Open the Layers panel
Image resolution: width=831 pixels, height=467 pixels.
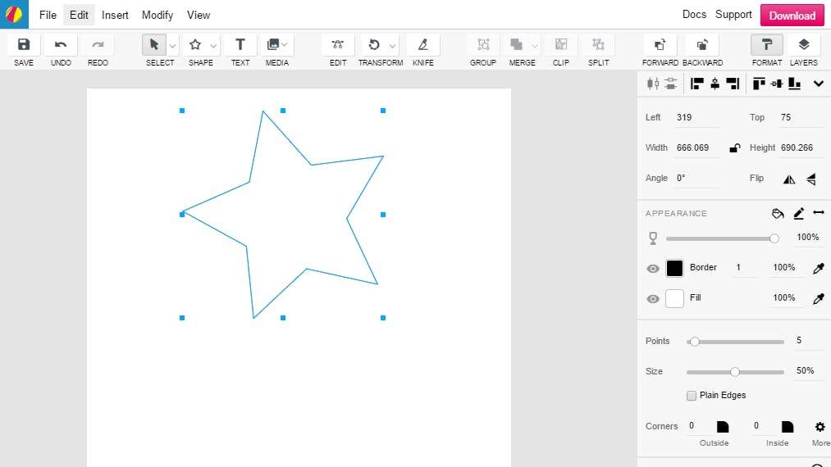[x=803, y=45]
